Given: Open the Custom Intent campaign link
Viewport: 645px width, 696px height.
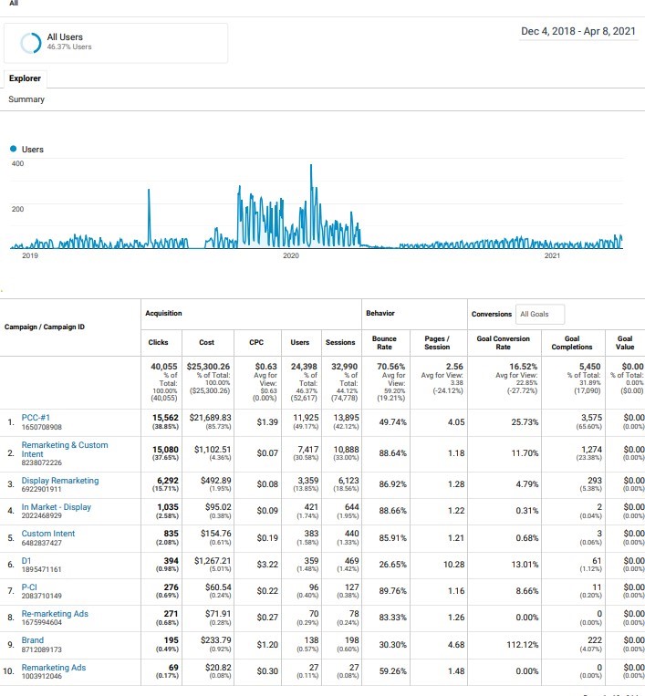Looking at the screenshot, I should 48,534.
